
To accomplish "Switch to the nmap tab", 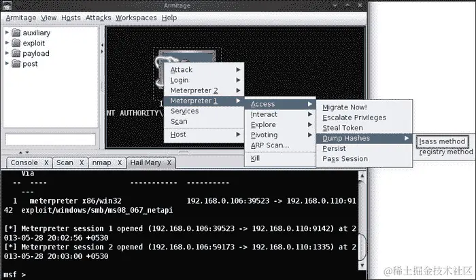I will (101, 163).
